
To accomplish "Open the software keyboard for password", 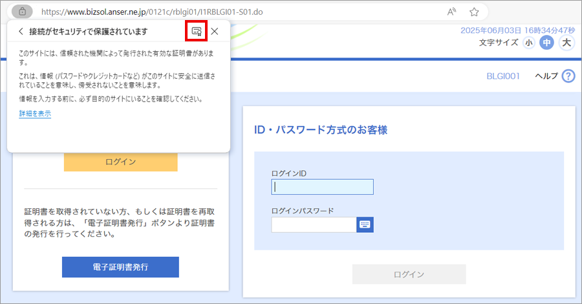I will pyautogui.click(x=365, y=224).
